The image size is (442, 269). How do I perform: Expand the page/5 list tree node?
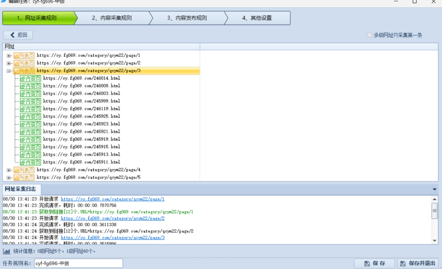tap(9, 178)
